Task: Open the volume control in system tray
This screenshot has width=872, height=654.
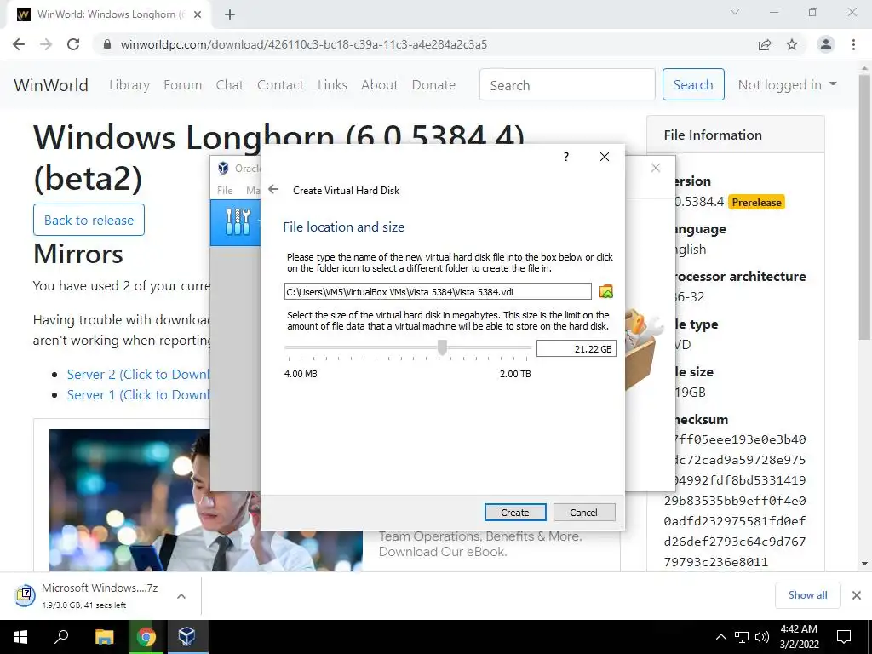Action: pyautogui.click(x=762, y=637)
